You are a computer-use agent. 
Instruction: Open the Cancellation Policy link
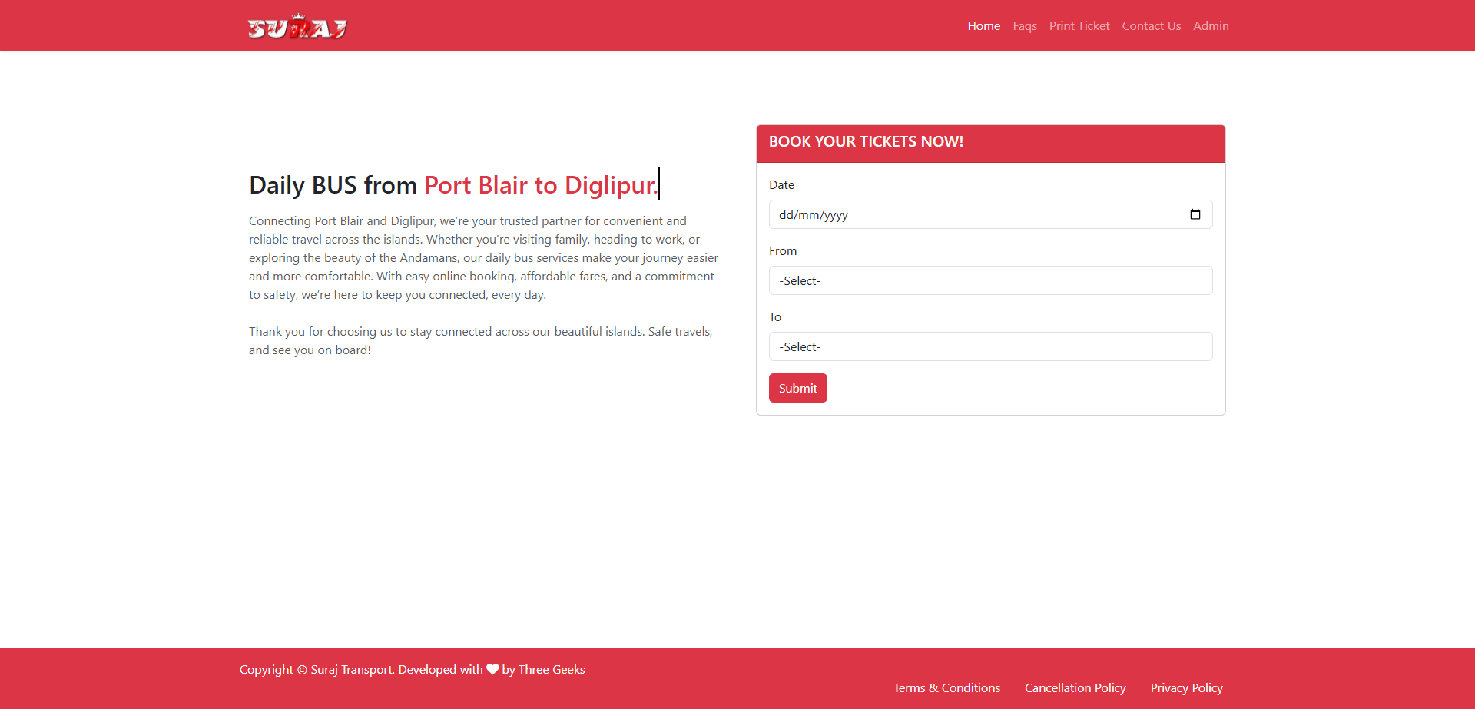[1075, 687]
